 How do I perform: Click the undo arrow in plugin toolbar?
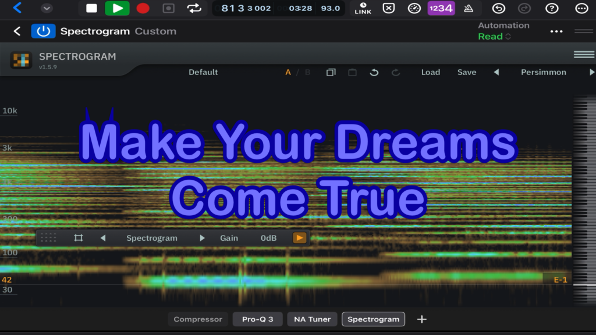tap(374, 73)
